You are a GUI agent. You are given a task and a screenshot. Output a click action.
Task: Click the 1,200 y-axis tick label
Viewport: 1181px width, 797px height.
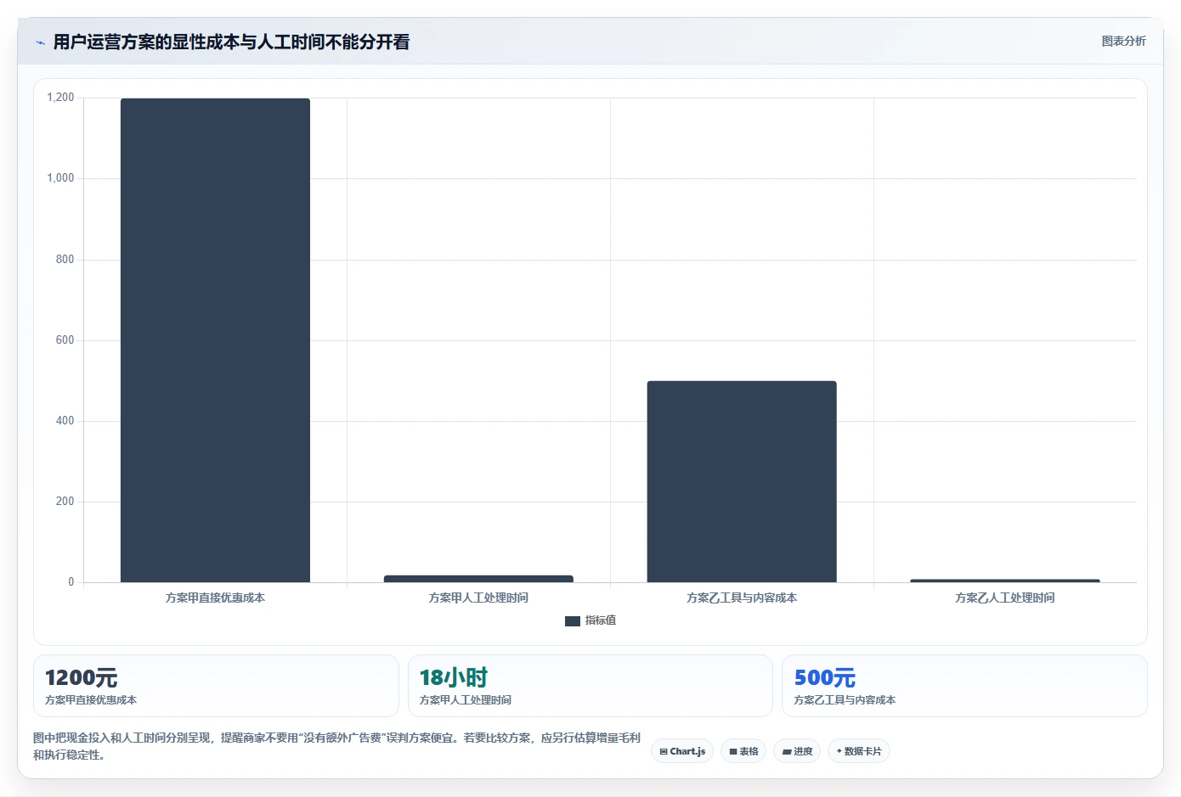point(60,98)
